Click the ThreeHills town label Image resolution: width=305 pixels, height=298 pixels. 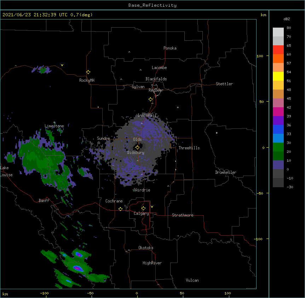[189, 148]
